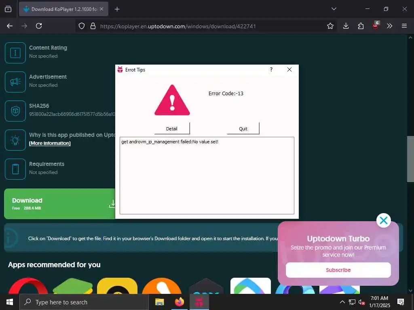Click the help question mark in Errot Tips

pos(271,69)
